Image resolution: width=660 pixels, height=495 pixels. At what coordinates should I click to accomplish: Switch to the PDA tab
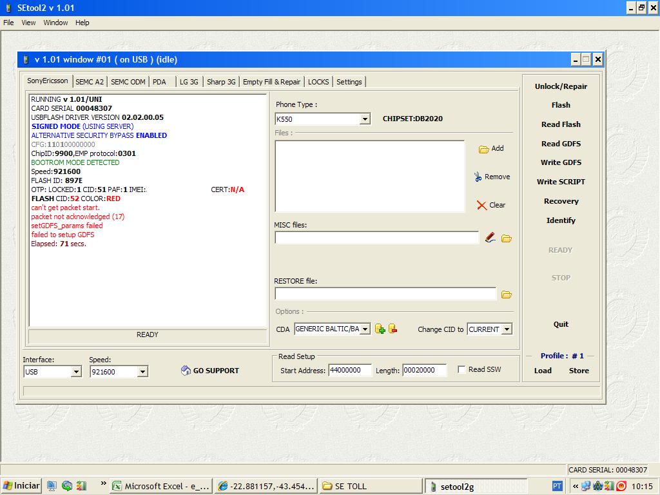(x=160, y=82)
